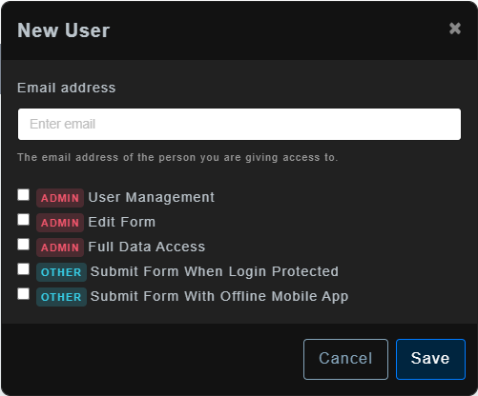
Task: Click the User Management label text
Action: (x=152, y=197)
